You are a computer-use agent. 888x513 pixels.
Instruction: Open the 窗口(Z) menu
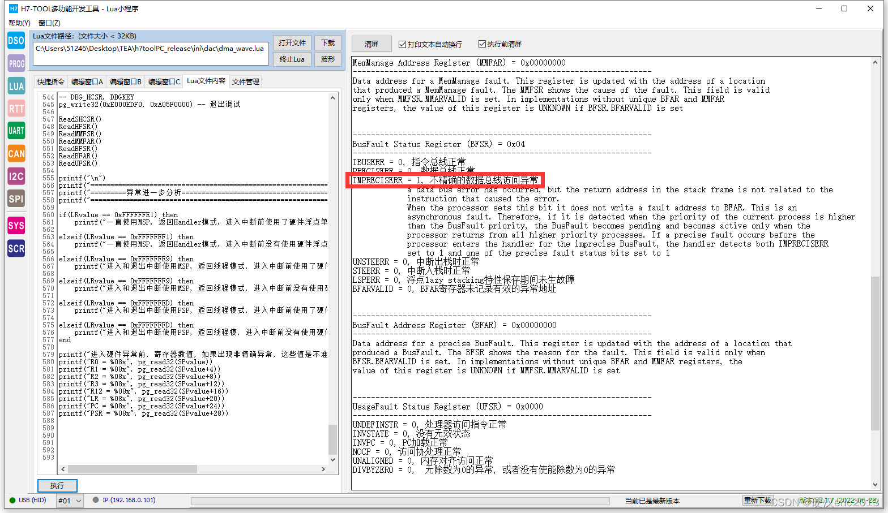tap(49, 23)
